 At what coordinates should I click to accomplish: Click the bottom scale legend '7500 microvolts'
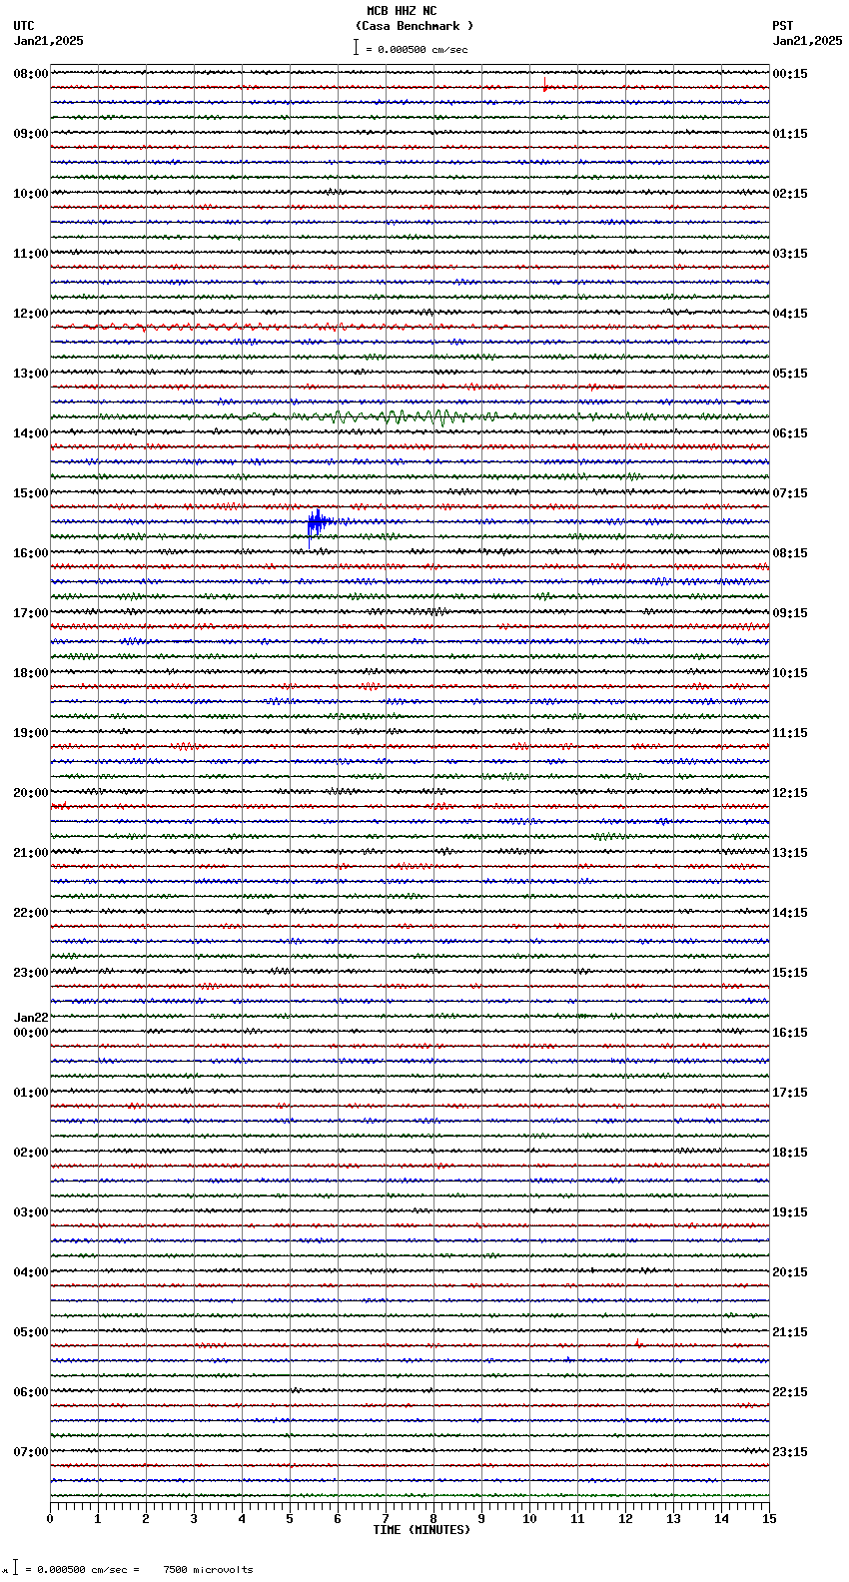[208, 1570]
